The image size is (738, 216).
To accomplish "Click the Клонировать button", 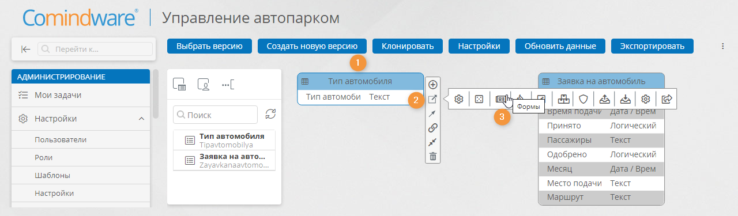I will click(407, 46).
